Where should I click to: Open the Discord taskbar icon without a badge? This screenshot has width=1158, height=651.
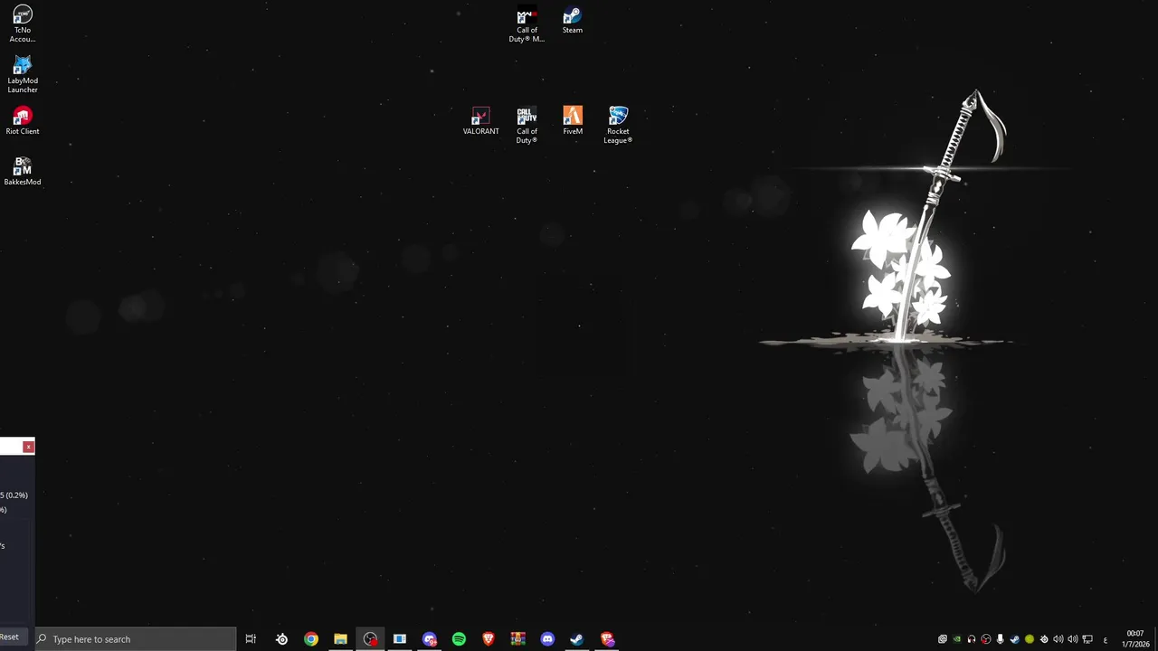pyautogui.click(x=547, y=639)
